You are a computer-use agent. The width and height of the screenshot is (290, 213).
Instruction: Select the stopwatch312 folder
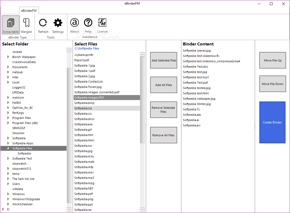pyautogui.click(x=22, y=169)
